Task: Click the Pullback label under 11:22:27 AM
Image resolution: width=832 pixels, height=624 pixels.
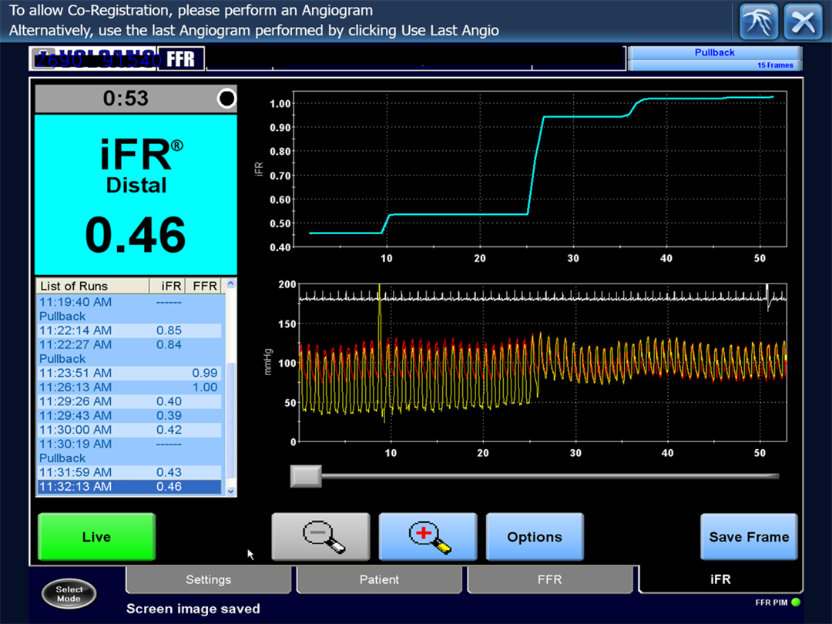Action: 62,359
